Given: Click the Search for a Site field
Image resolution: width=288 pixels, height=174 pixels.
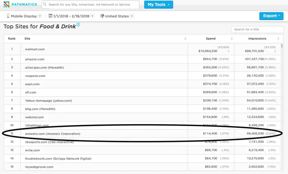Looking at the screenshot, I should [x=257, y=29].
